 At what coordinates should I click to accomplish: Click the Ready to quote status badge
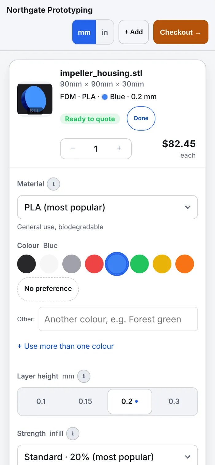[x=90, y=119]
